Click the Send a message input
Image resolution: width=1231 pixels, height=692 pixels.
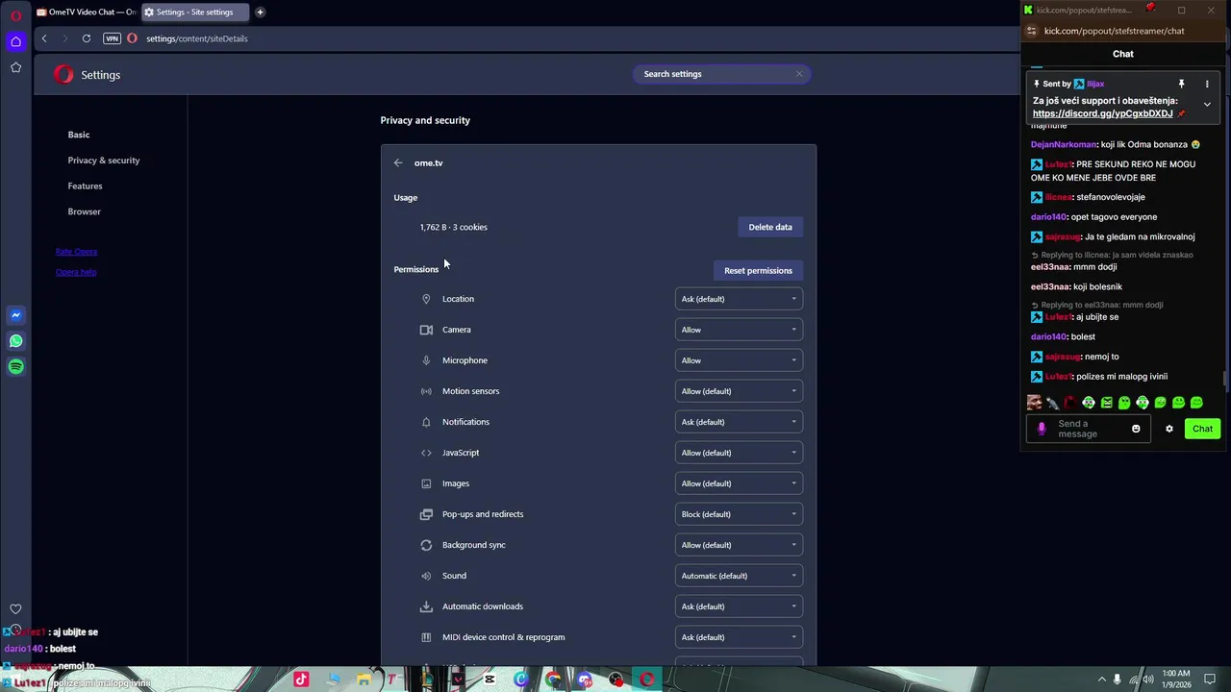[x=1089, y=429]
